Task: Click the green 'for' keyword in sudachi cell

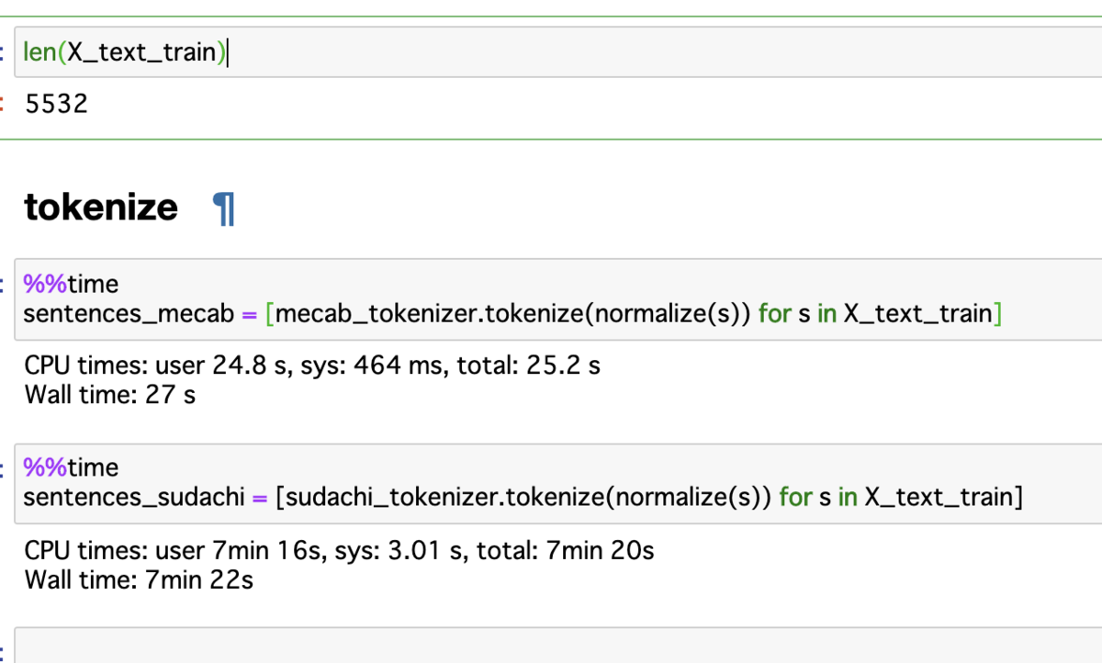Action: point(795,498)
